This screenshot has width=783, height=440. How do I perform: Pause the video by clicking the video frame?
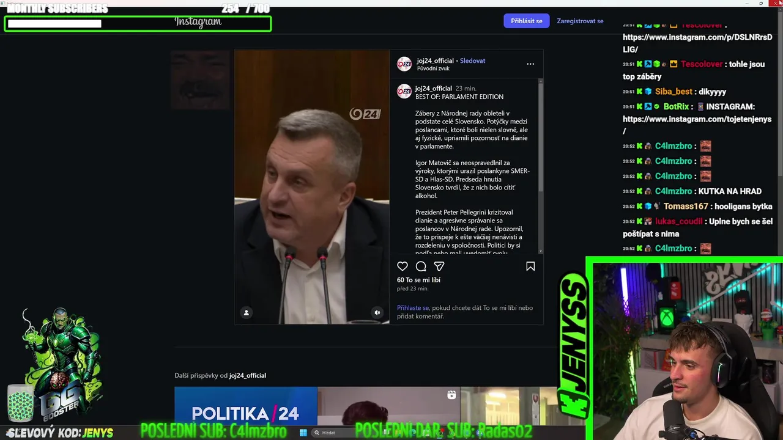click(x=312, y=186)
